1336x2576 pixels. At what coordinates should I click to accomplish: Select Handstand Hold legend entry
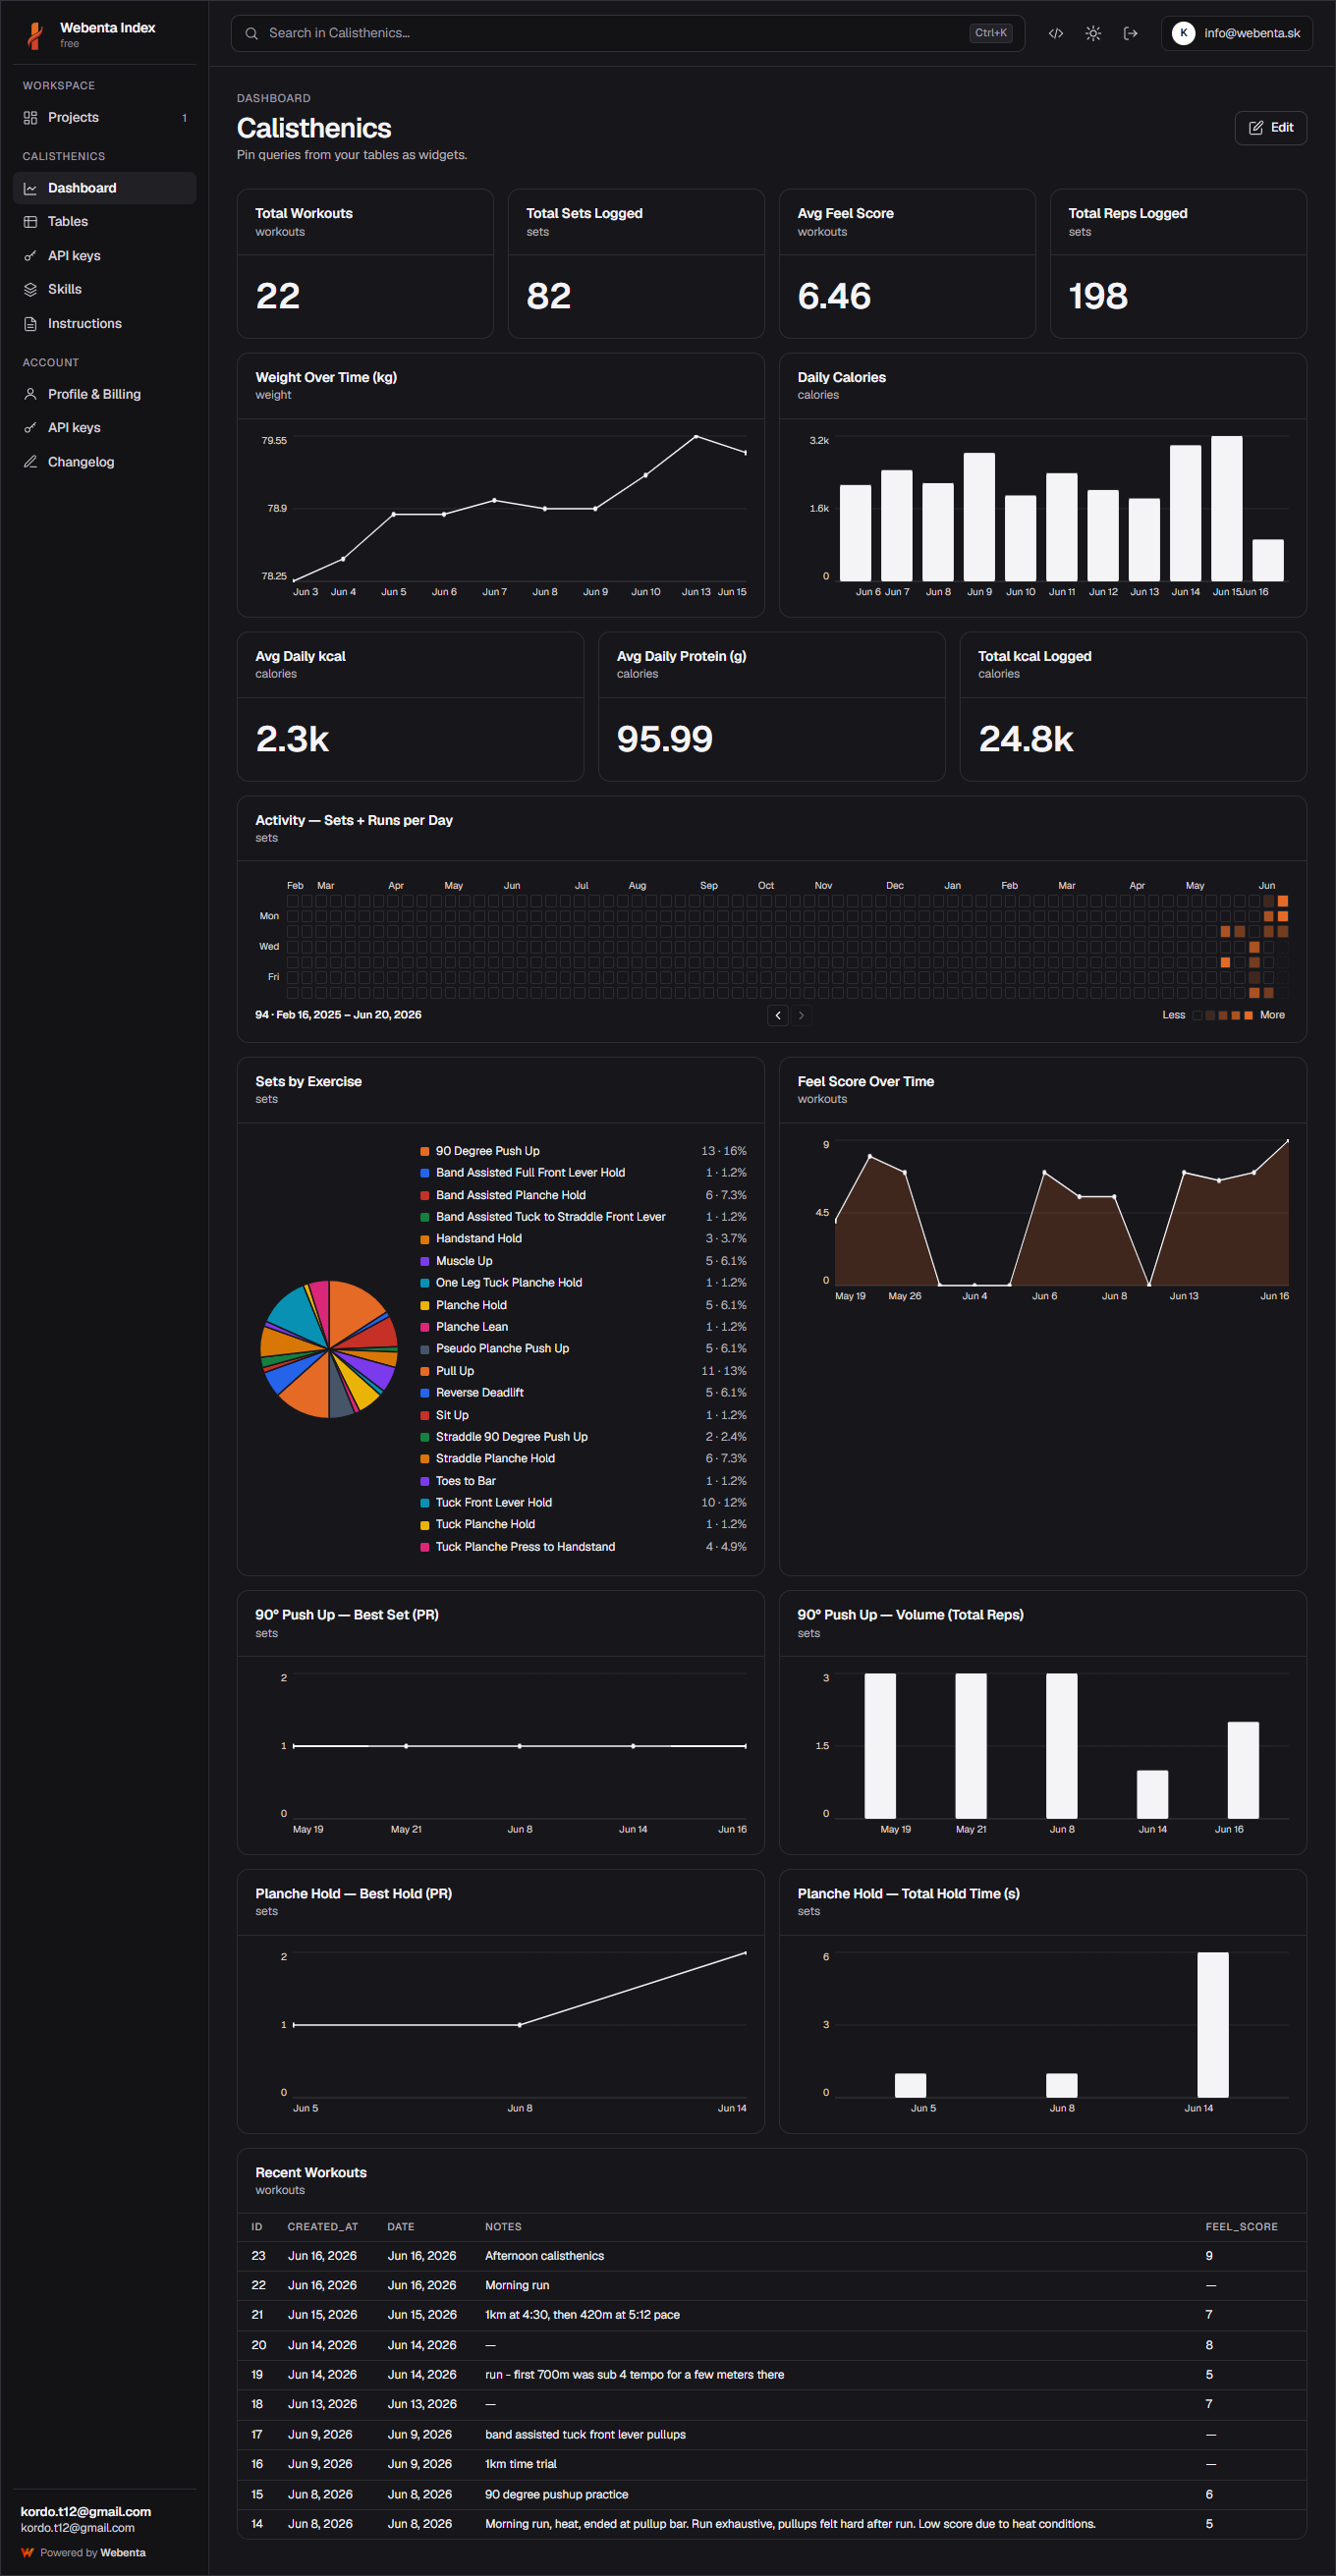(x=583, y=1239)
